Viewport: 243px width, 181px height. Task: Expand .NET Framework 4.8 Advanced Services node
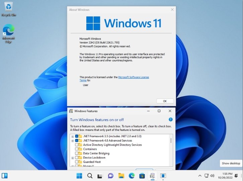tap(73, 141)
